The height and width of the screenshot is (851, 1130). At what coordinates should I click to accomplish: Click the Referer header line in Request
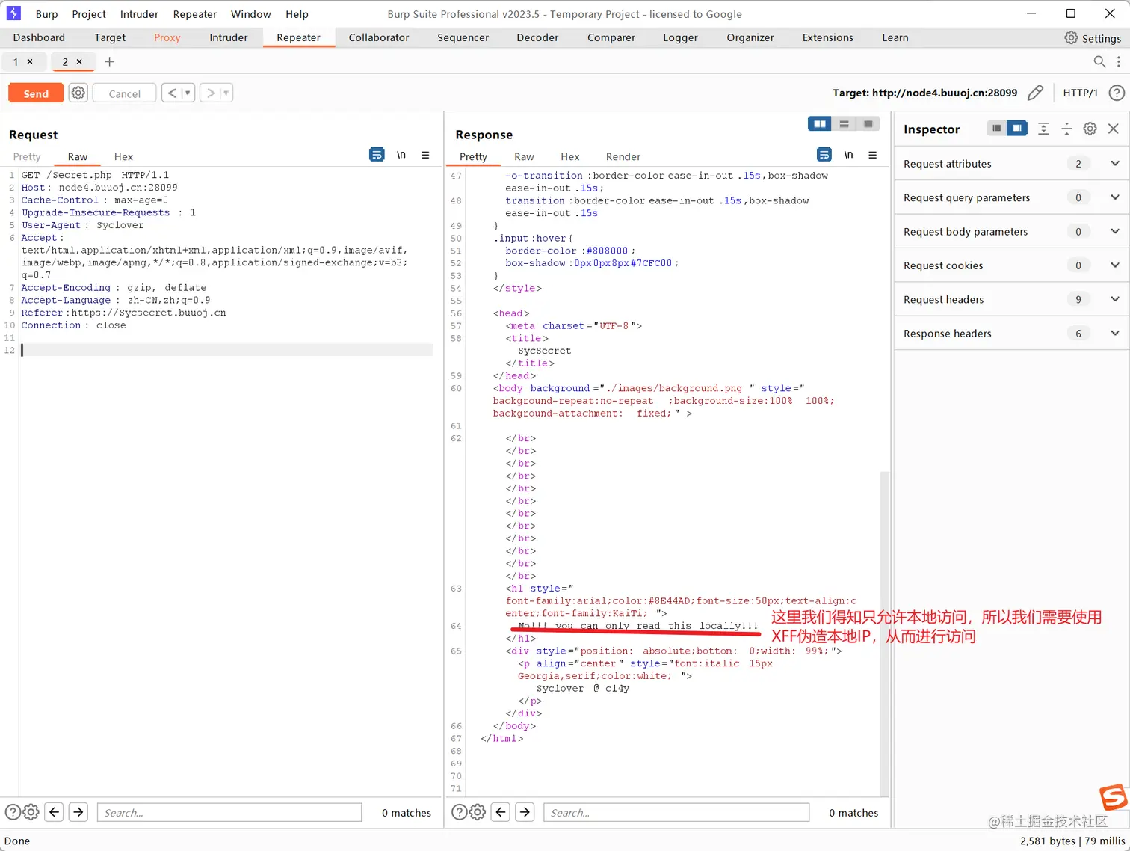[123, 313]
